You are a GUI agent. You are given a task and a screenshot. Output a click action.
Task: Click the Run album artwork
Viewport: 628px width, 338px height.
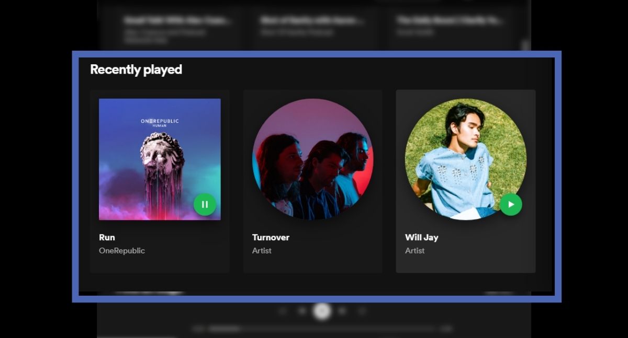[x=160, y=159]
